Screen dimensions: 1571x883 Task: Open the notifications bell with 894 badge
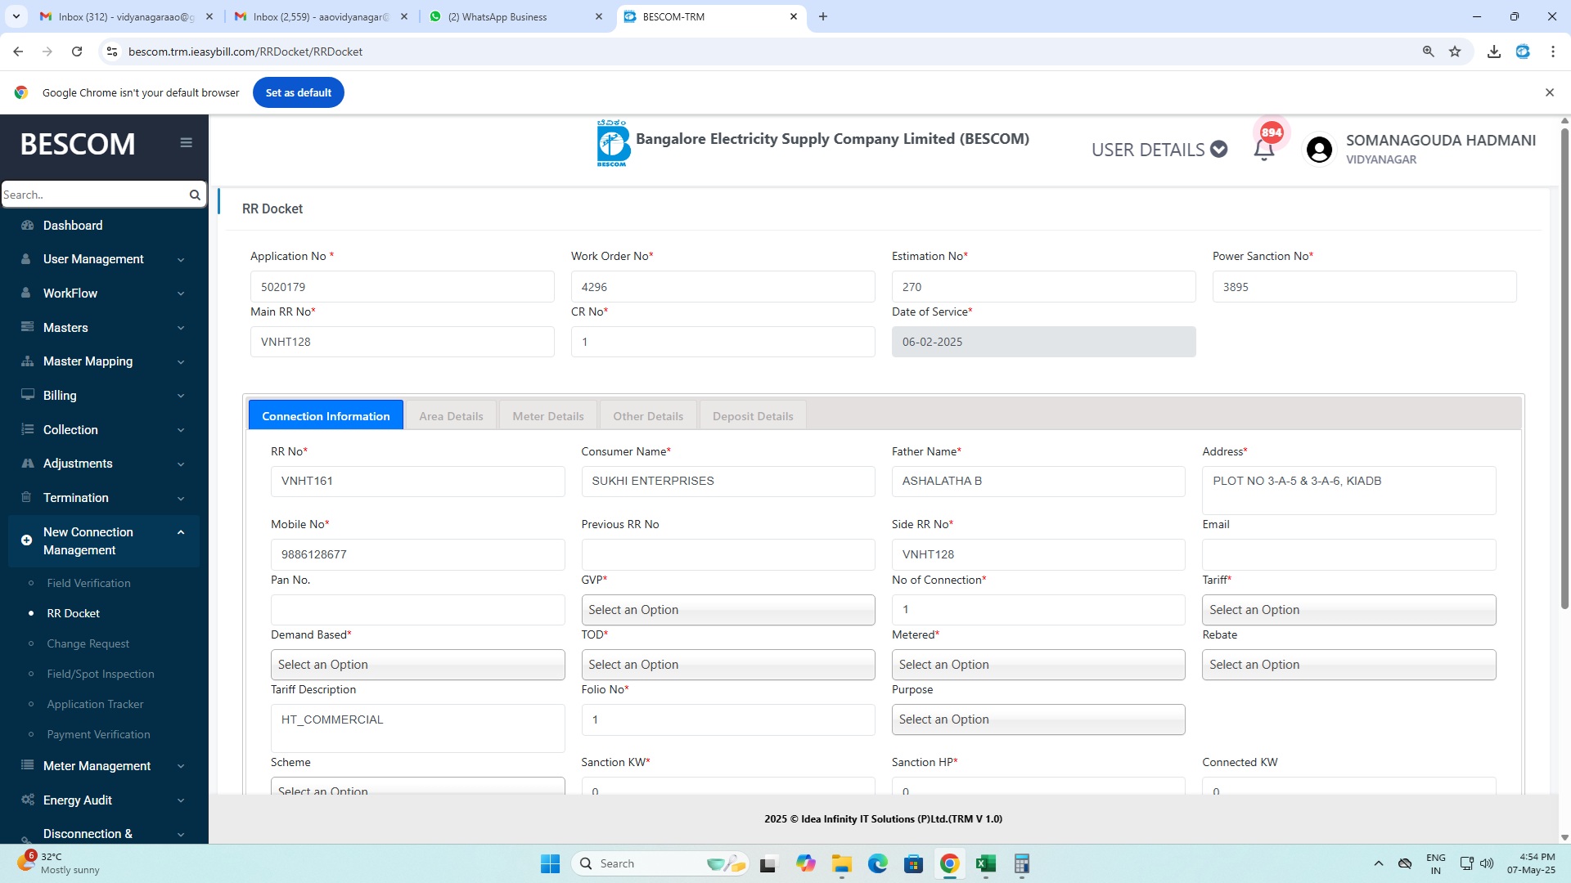(1264, 149)
